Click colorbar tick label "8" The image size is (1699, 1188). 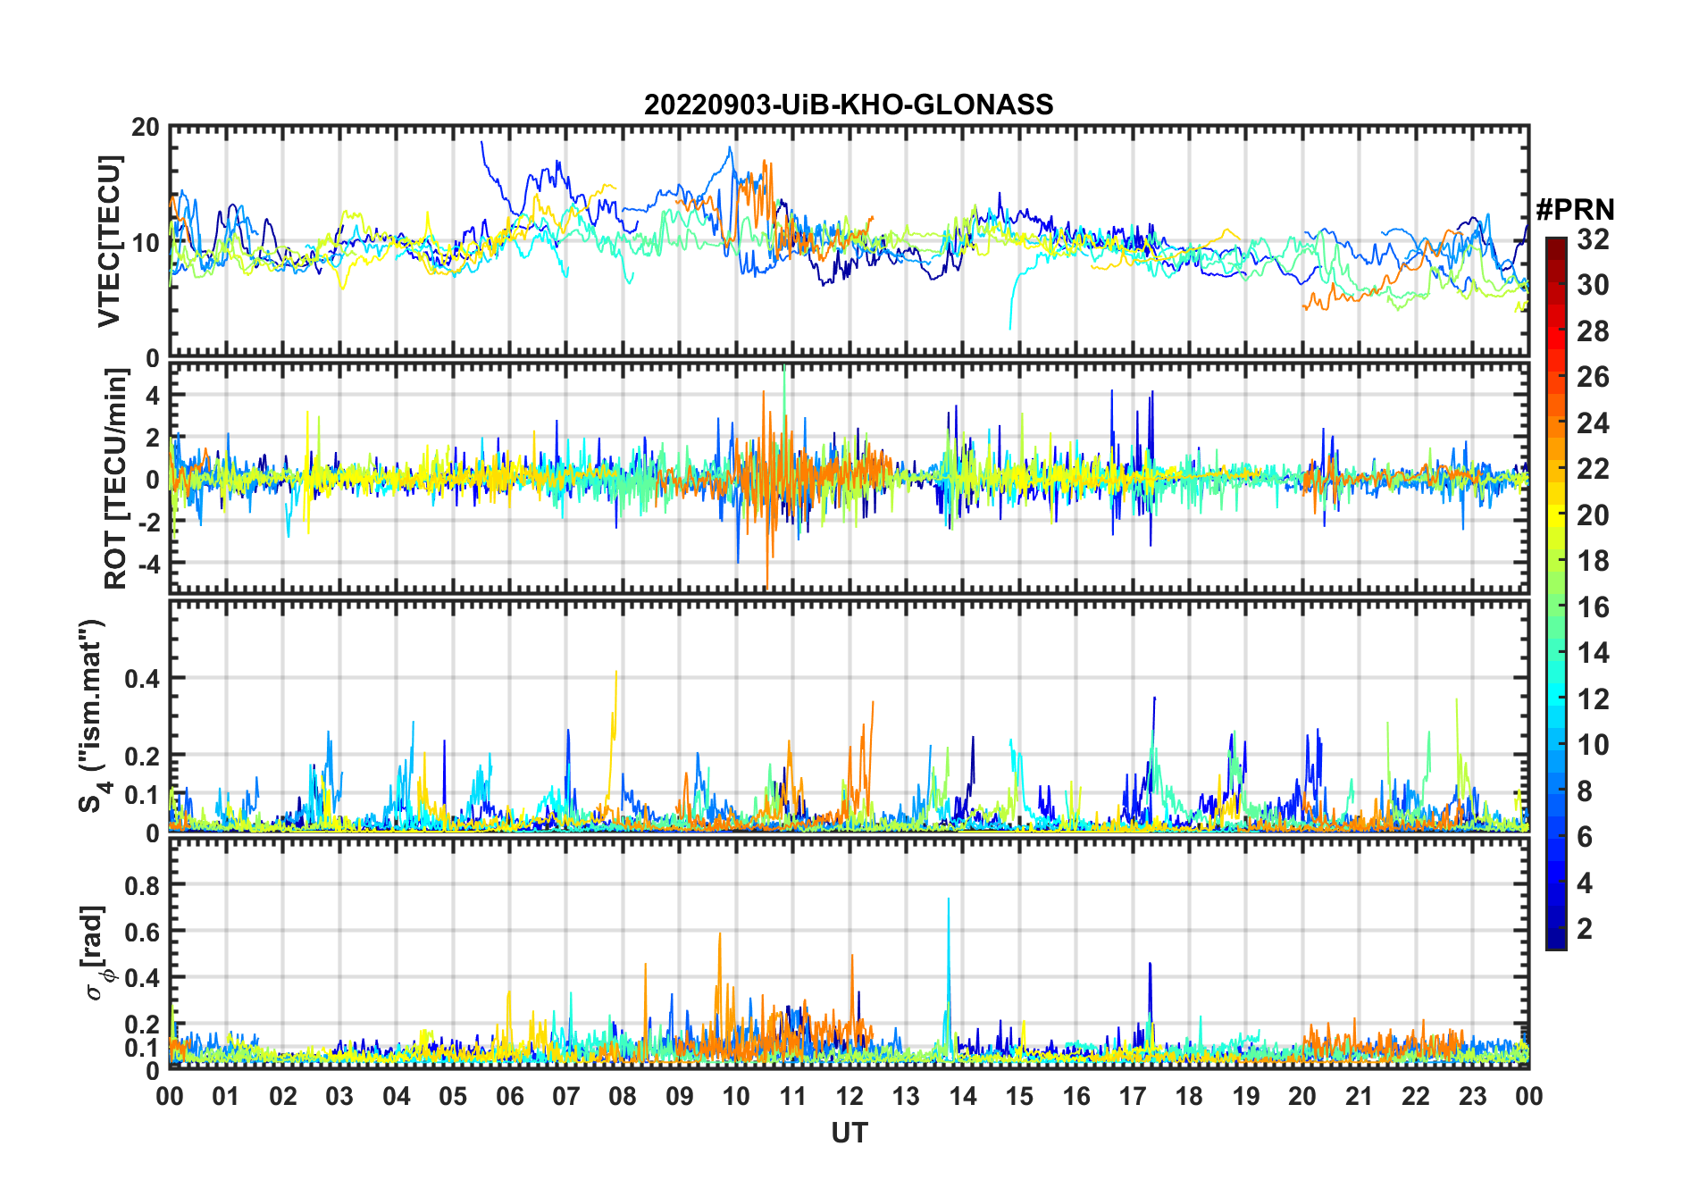tap(1586, 791)
